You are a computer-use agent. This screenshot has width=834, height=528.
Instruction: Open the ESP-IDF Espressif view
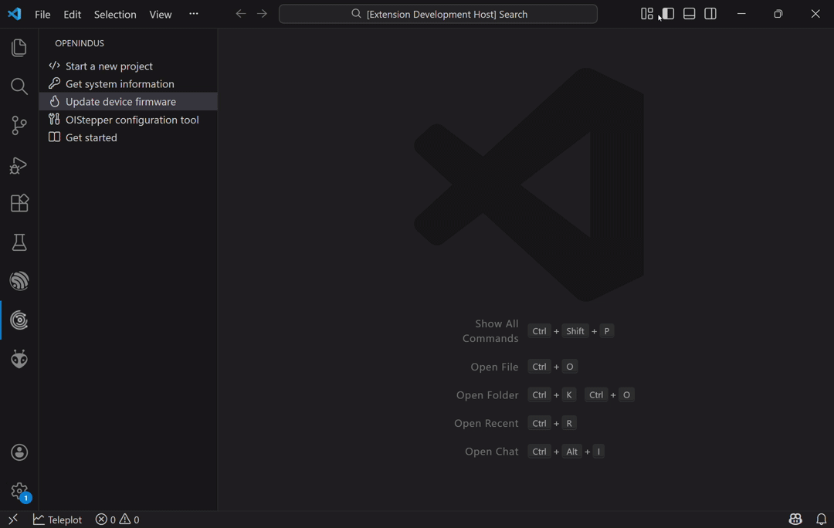[19, 281]
